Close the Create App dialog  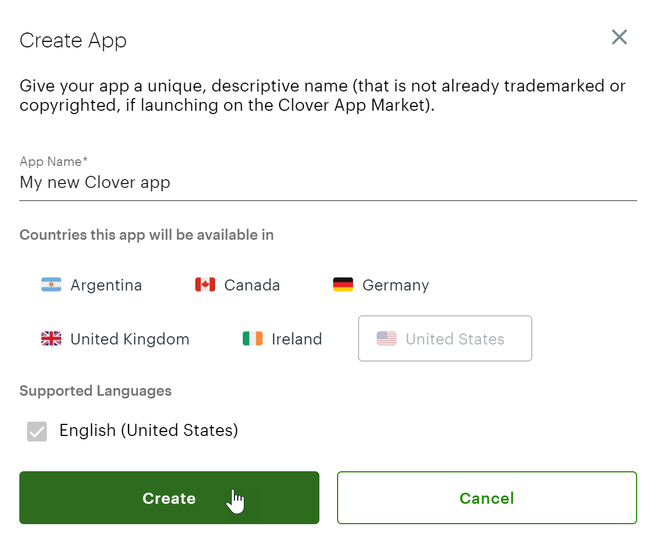pyautogui.click(x=619, y=37)
